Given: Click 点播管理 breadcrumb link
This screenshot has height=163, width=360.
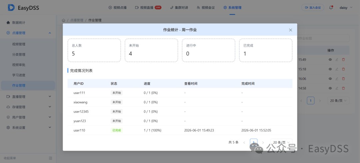Looking at the screenshot, I should [77, 20].
